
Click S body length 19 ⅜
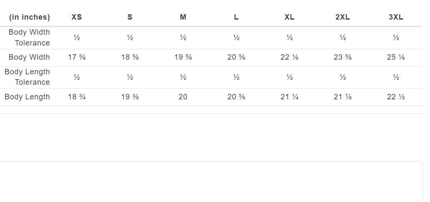130,97
